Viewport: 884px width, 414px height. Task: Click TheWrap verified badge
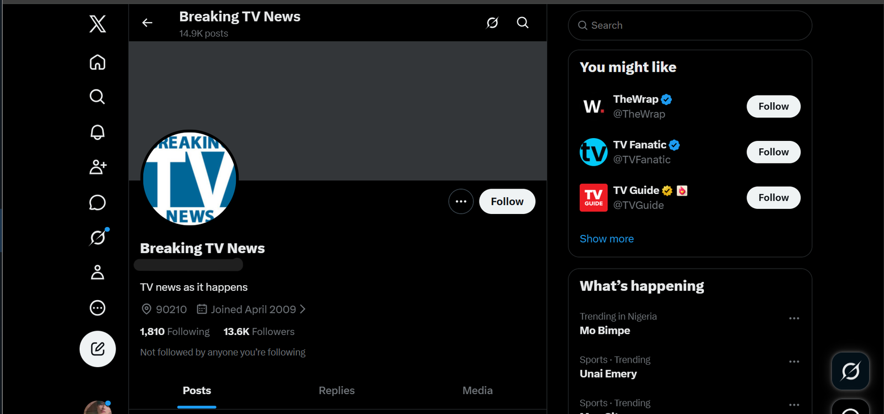(666, 99)
